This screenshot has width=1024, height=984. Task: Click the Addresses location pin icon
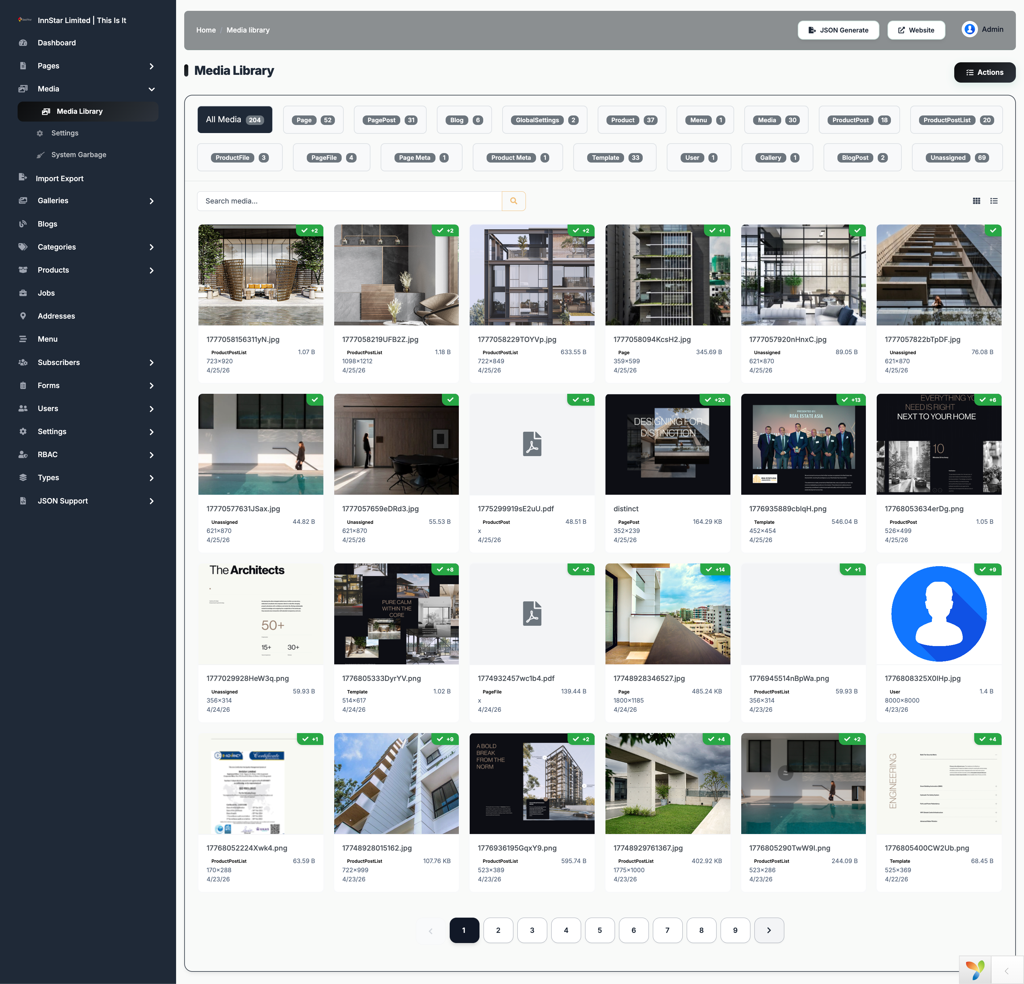point(23,316)
